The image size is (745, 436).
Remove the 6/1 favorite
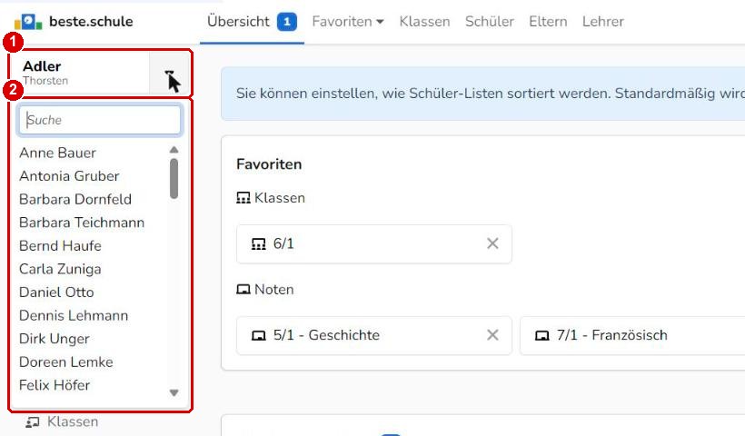click(492, 243)
